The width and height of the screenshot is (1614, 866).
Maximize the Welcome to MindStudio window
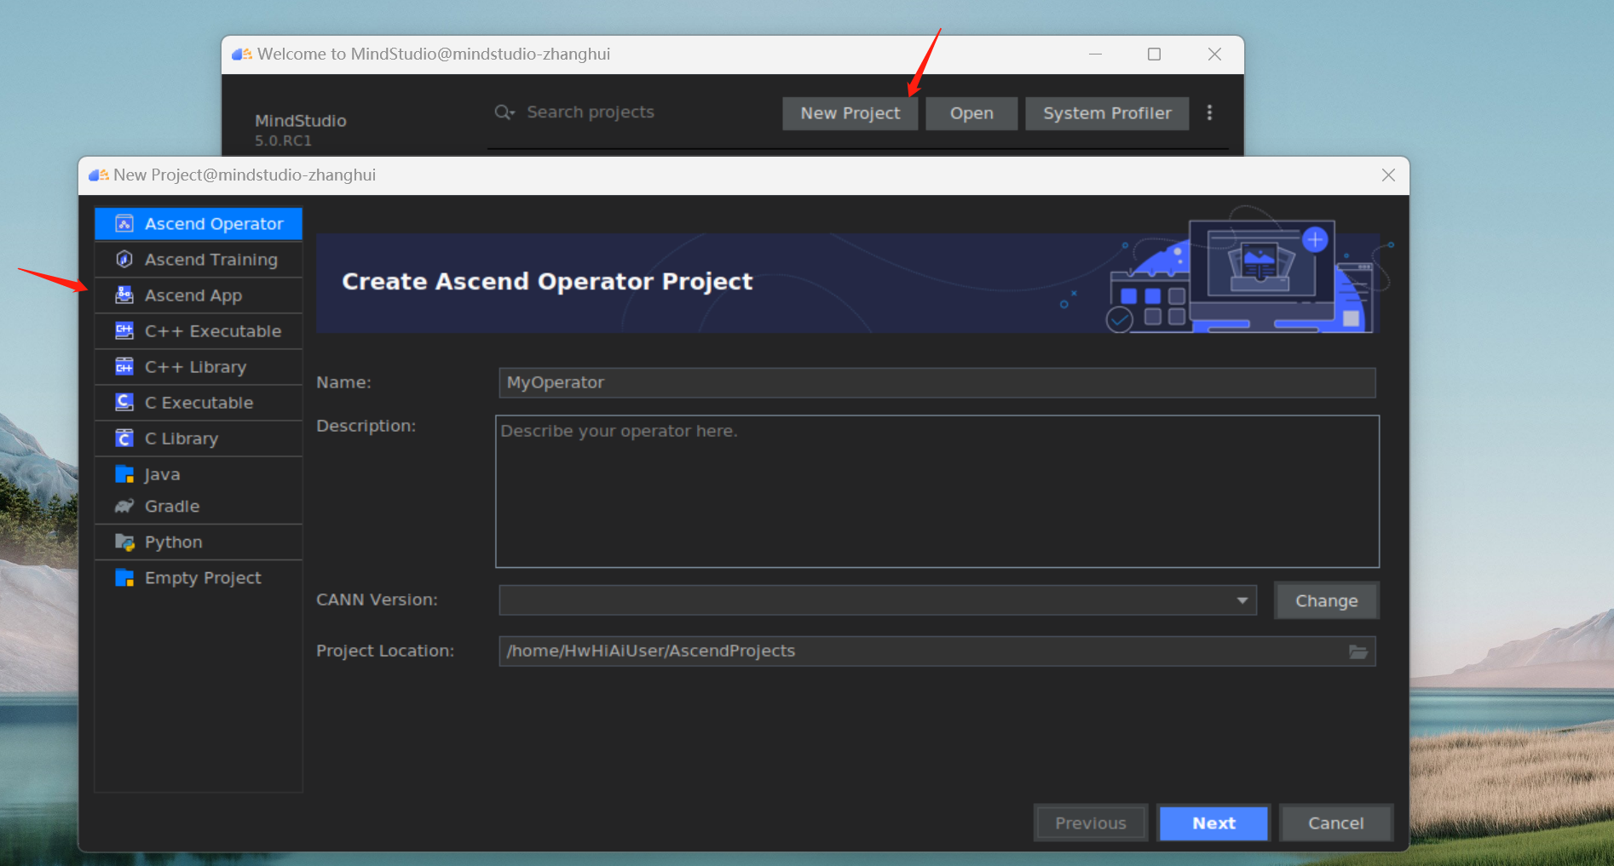click(x=1155, y=54)
